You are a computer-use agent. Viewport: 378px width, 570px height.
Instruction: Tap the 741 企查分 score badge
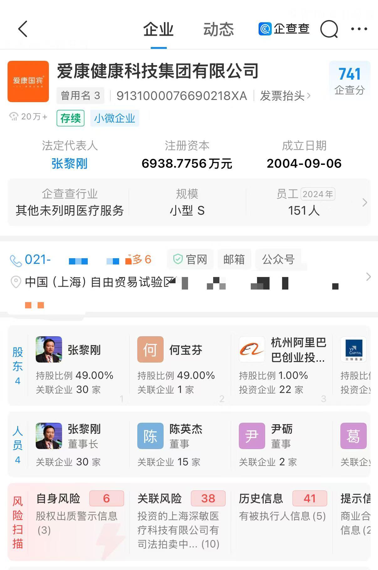click(x=349, y=81)
